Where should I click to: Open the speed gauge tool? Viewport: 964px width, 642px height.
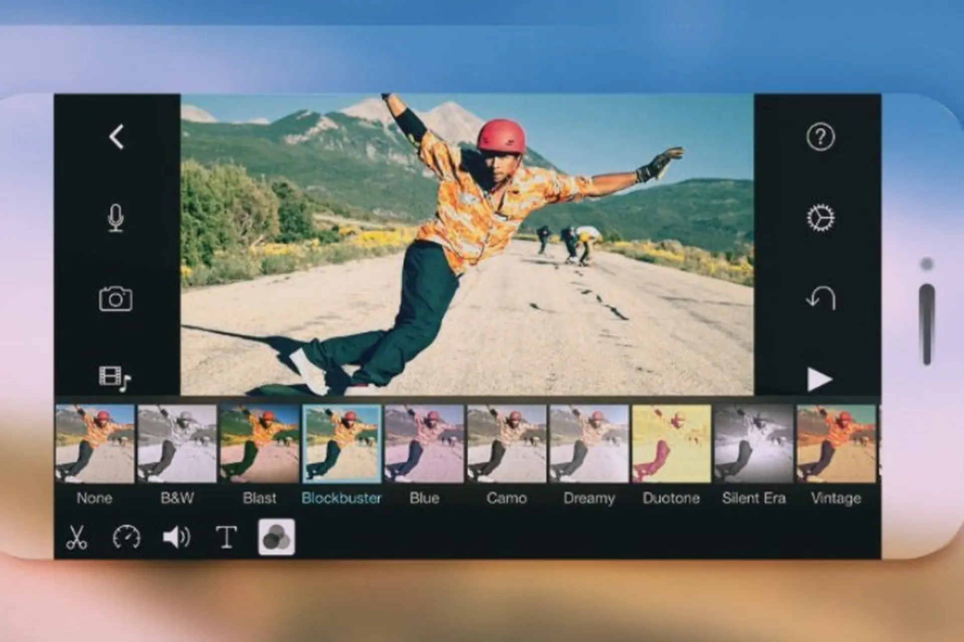(x=126, y=537)
